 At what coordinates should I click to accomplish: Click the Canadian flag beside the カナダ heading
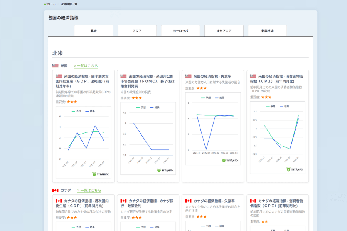[56, 190]
